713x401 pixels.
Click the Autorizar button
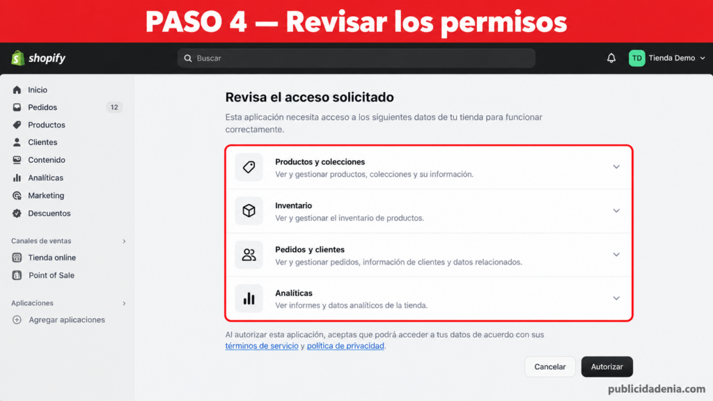click(607, 367)
